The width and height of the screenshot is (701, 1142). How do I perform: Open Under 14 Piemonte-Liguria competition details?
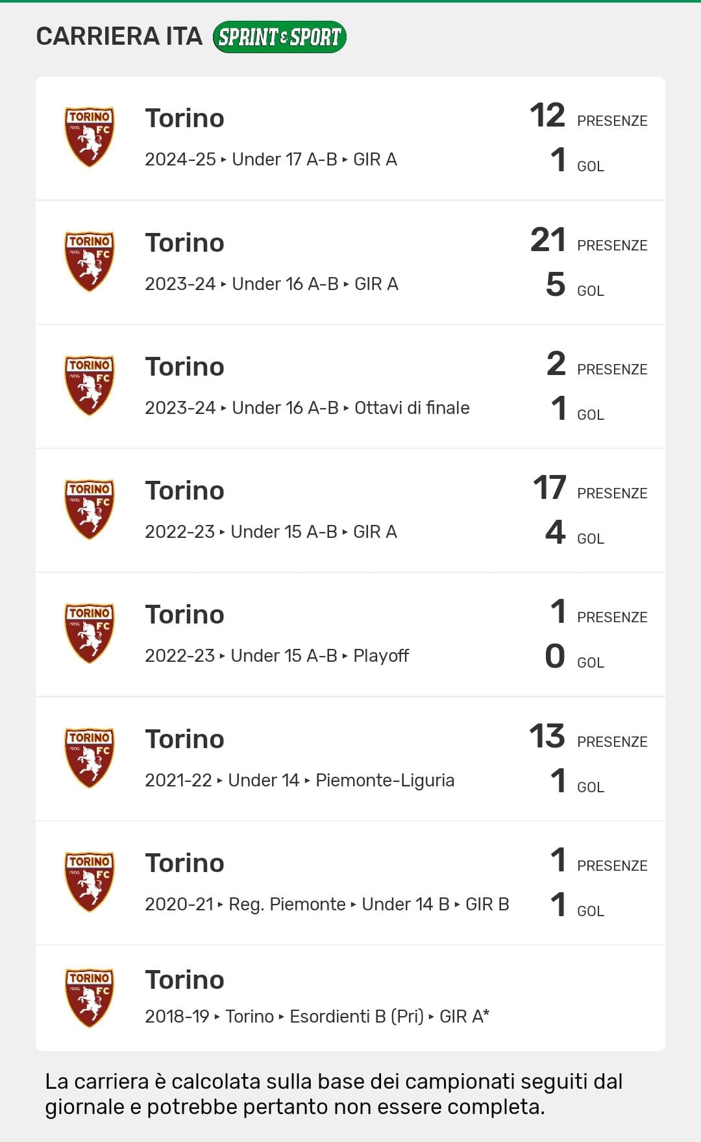coord(299,780)
